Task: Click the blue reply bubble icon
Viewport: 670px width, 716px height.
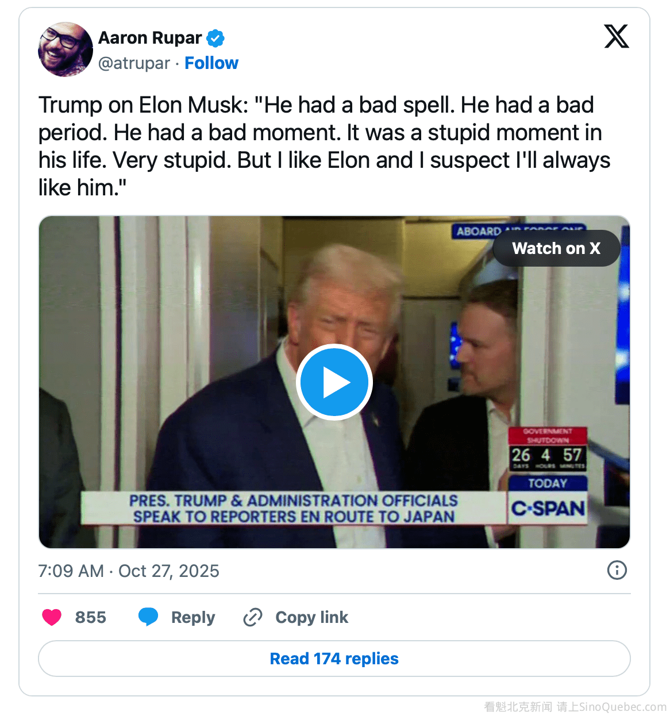Action: [x=148, y=617]
